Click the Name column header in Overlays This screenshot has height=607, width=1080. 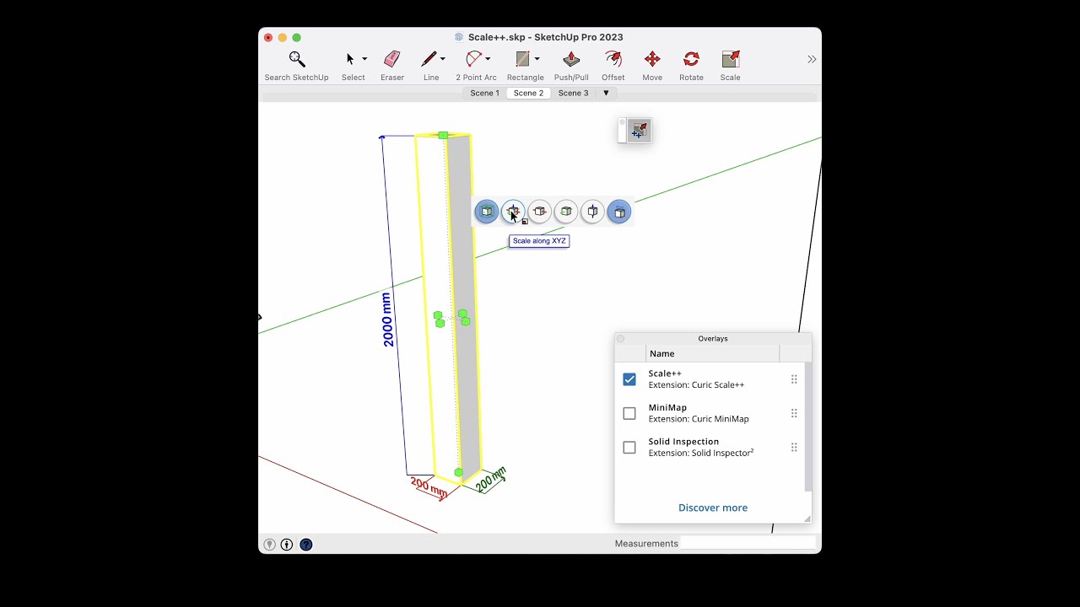[712, 353]
